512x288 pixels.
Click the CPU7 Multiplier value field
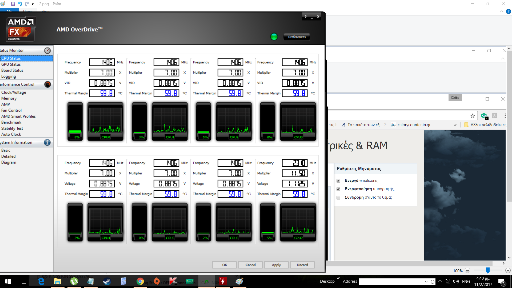(x=295, y=173)
